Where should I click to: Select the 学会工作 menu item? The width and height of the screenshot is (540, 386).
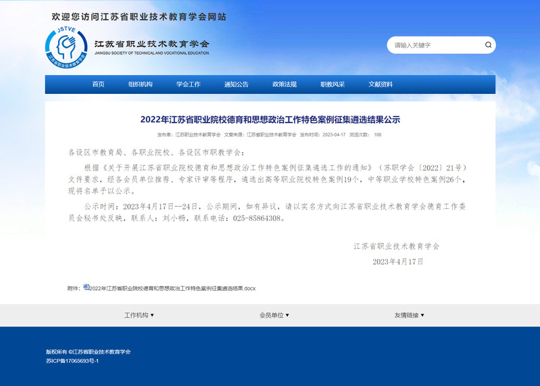click(189, 85)
